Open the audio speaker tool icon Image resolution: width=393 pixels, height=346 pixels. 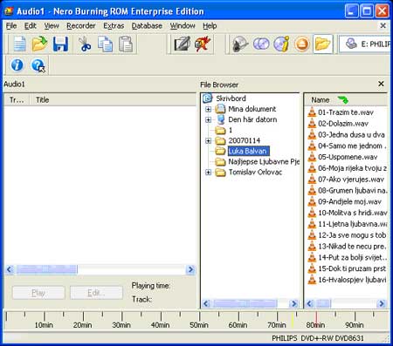click(240, 44)
